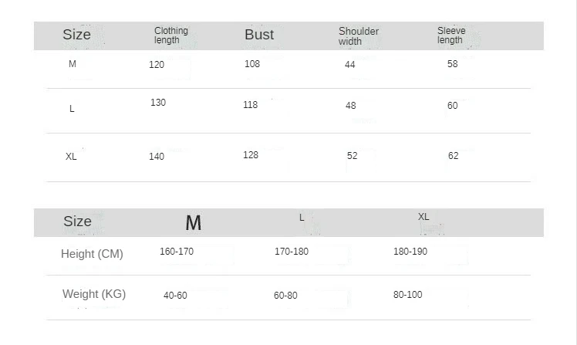This screenshot has width=577, height=345.
Task: Click weight range 80-100
Action: click(408, 294)
